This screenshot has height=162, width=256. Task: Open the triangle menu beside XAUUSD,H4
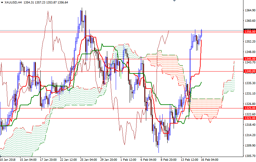pyautogui.click(x=2, y=3)
